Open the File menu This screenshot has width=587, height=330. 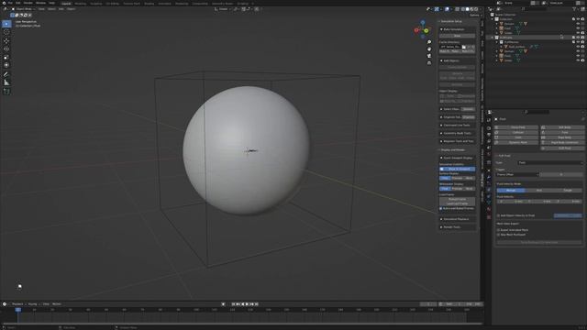coord(10,3)
